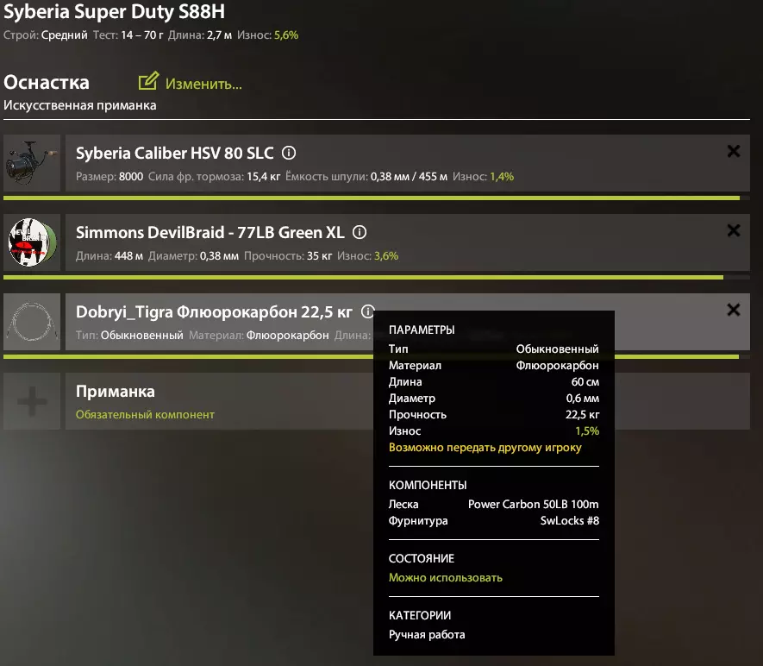Show info for Simmons DevilBraid line
This screenshot has width=763, height=666.
click(x=360, y=232)
